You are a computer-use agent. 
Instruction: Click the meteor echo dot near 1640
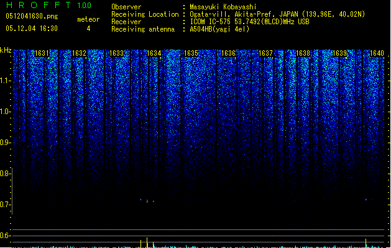point(366,200)
